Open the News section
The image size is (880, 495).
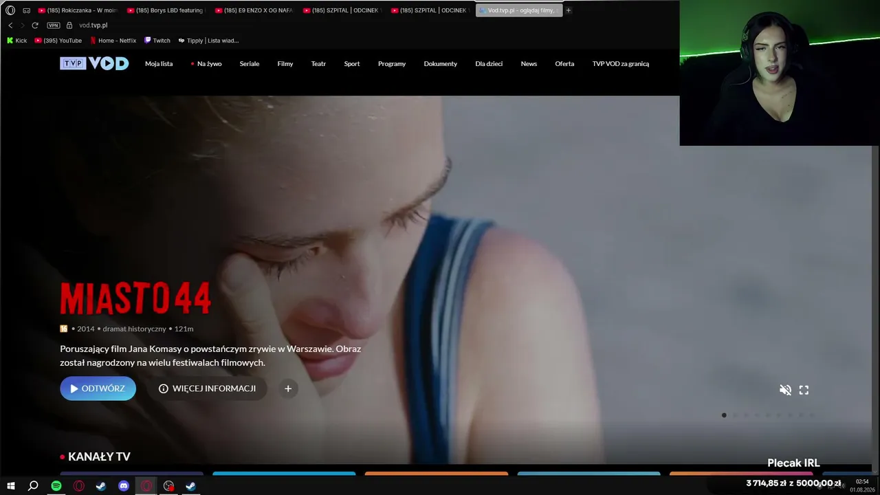coord(529,64)
